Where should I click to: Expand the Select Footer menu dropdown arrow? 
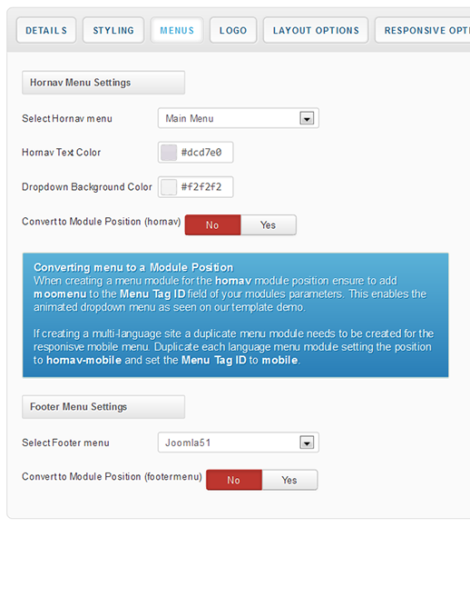point(307,443)
